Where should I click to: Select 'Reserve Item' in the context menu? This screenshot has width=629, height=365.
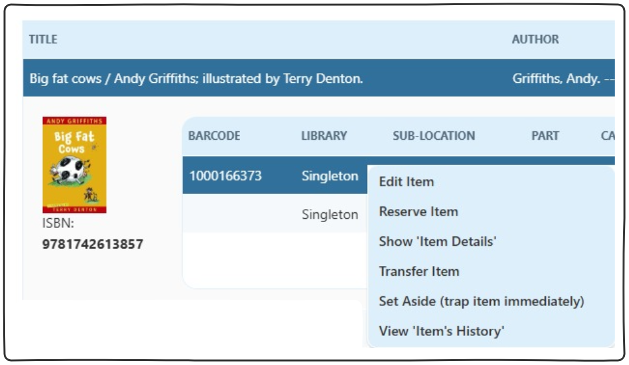click(x=418, y=212)
